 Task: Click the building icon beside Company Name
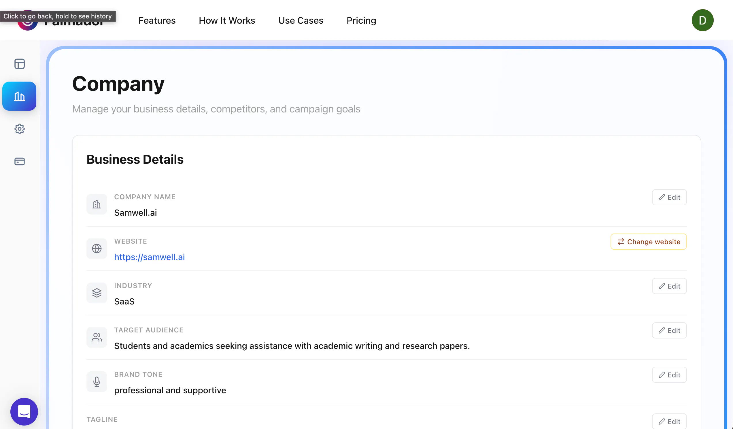(97, 204)
